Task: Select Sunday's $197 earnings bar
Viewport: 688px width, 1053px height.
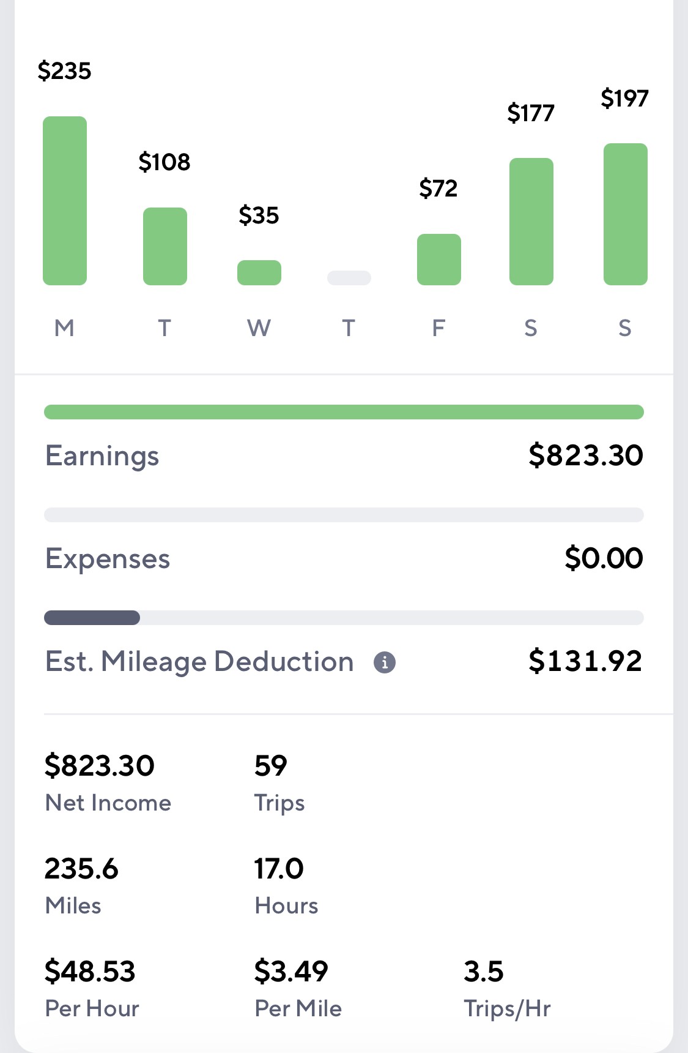Action: pos(626,214)
